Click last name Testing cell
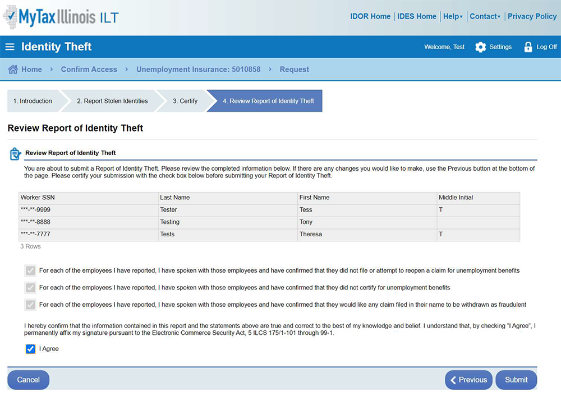This screenshot has width=561, height=402. (228, 222)
